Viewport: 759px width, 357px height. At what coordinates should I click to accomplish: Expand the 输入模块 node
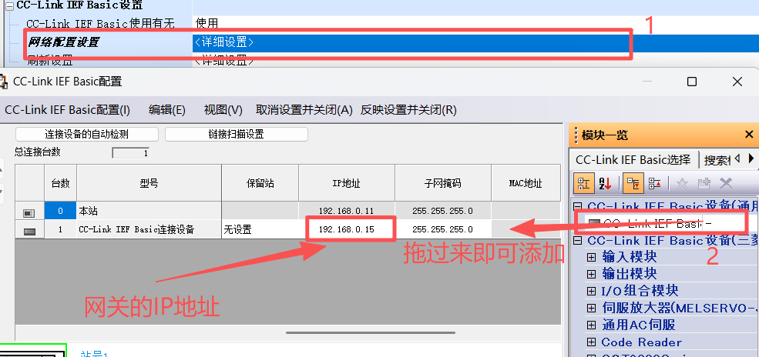591,256
